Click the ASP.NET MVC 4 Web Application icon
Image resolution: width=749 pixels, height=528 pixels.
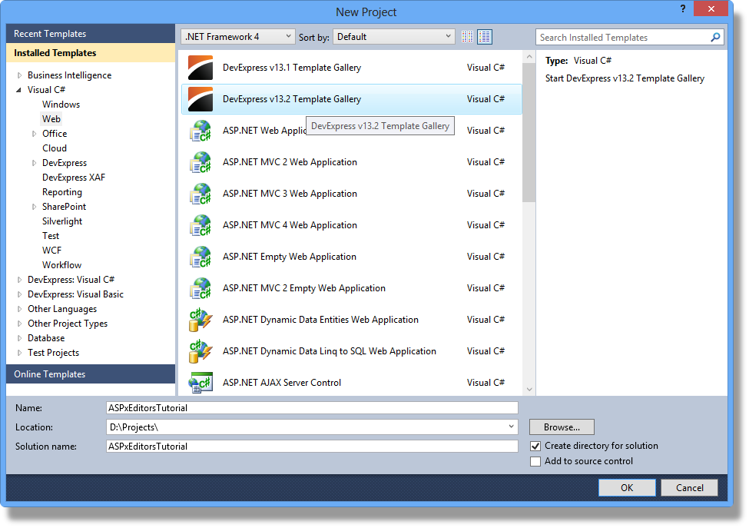(201, 225)
